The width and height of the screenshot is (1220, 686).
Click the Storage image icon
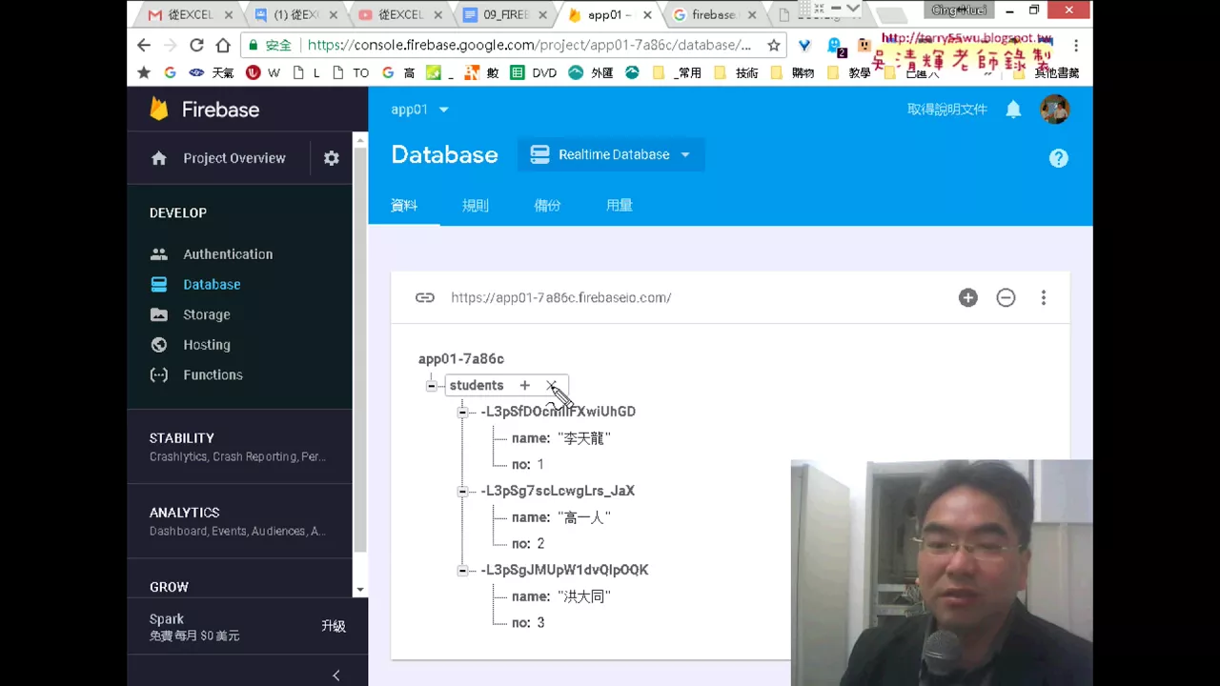point(159,314)
